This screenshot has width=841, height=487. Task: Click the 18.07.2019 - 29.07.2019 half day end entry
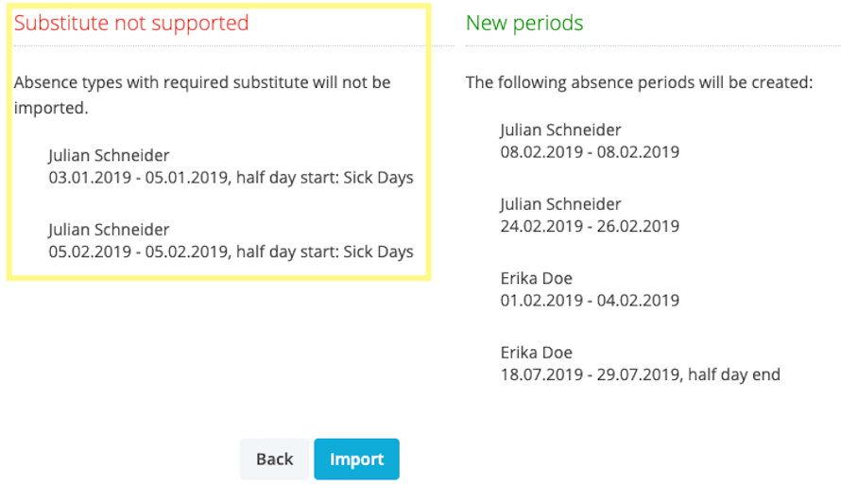[x=641, y=374]
